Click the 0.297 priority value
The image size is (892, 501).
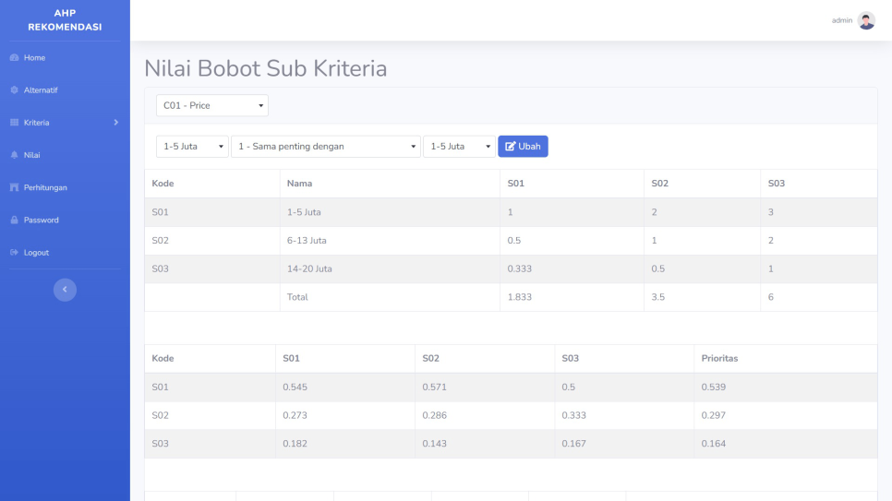tap(714, 415)
